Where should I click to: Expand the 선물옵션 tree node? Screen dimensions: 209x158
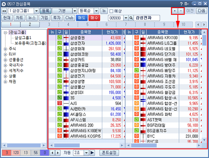click(x=5, y=60)
